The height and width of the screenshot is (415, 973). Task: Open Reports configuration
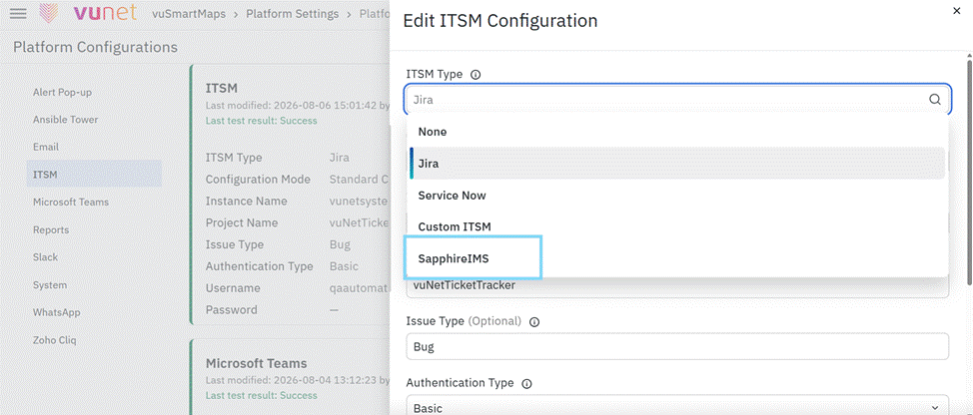coord(51,229)
